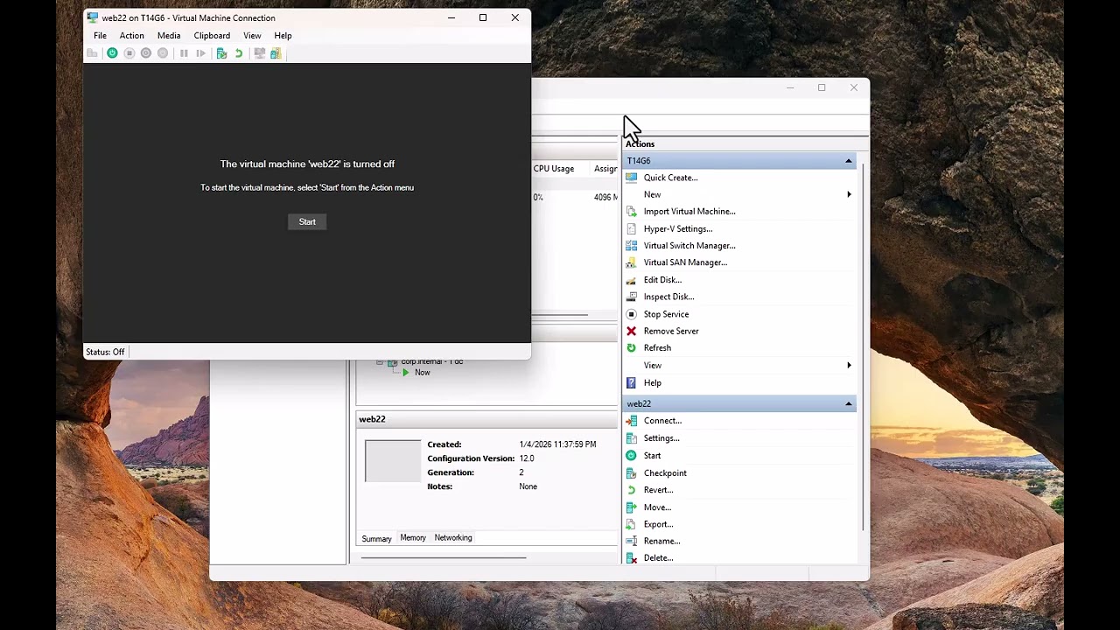Screen dimensions: 1120x630
Task: Click the Checkpoint toolbar icon
Action: click(221, 53)
